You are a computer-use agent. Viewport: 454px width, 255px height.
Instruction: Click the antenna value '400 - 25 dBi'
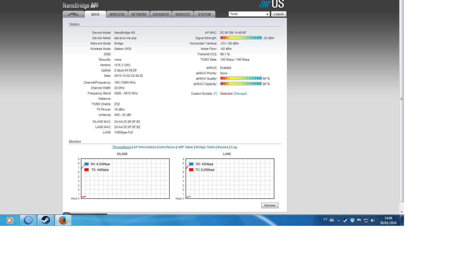coord(123,115)
